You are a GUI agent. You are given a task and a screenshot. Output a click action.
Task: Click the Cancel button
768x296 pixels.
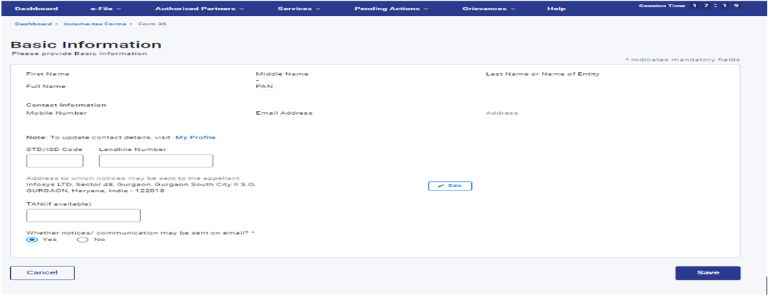click(42, 273)
